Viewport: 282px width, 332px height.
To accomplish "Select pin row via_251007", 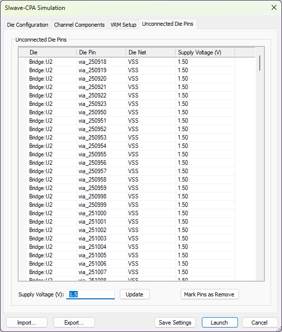I will tap(131, 272).
